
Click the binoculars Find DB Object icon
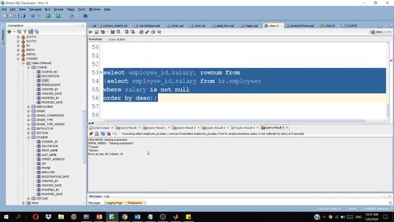coord(85,16)
